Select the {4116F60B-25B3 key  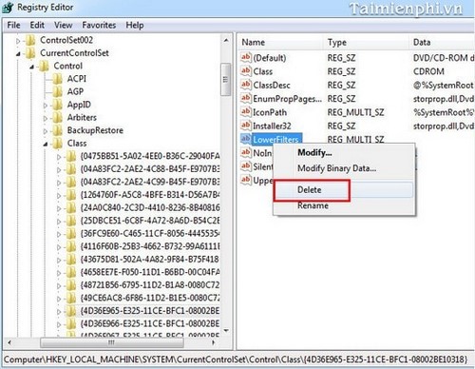tap(150, 246)
